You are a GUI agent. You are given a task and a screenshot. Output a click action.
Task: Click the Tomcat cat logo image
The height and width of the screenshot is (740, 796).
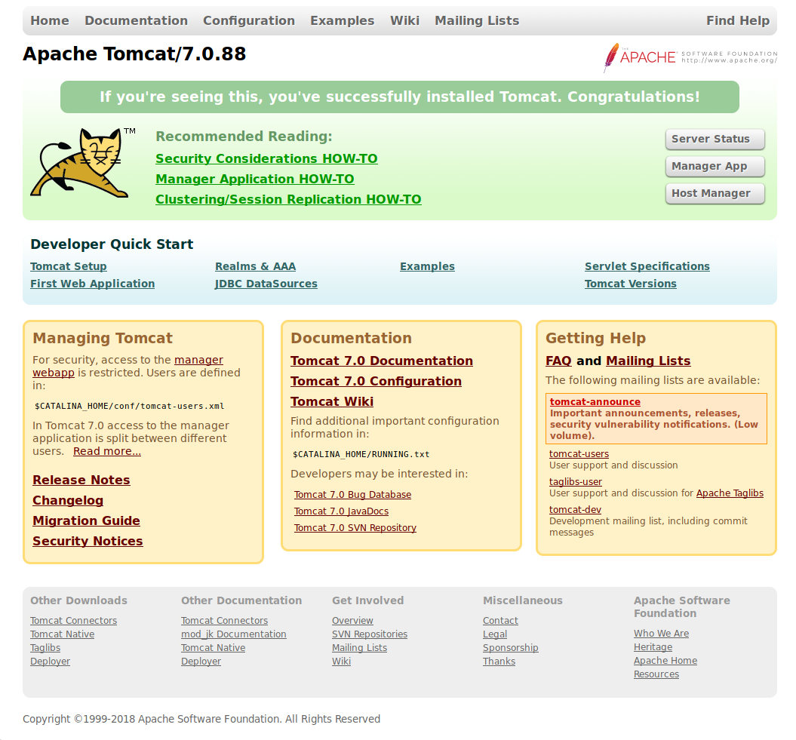point(83,162)
